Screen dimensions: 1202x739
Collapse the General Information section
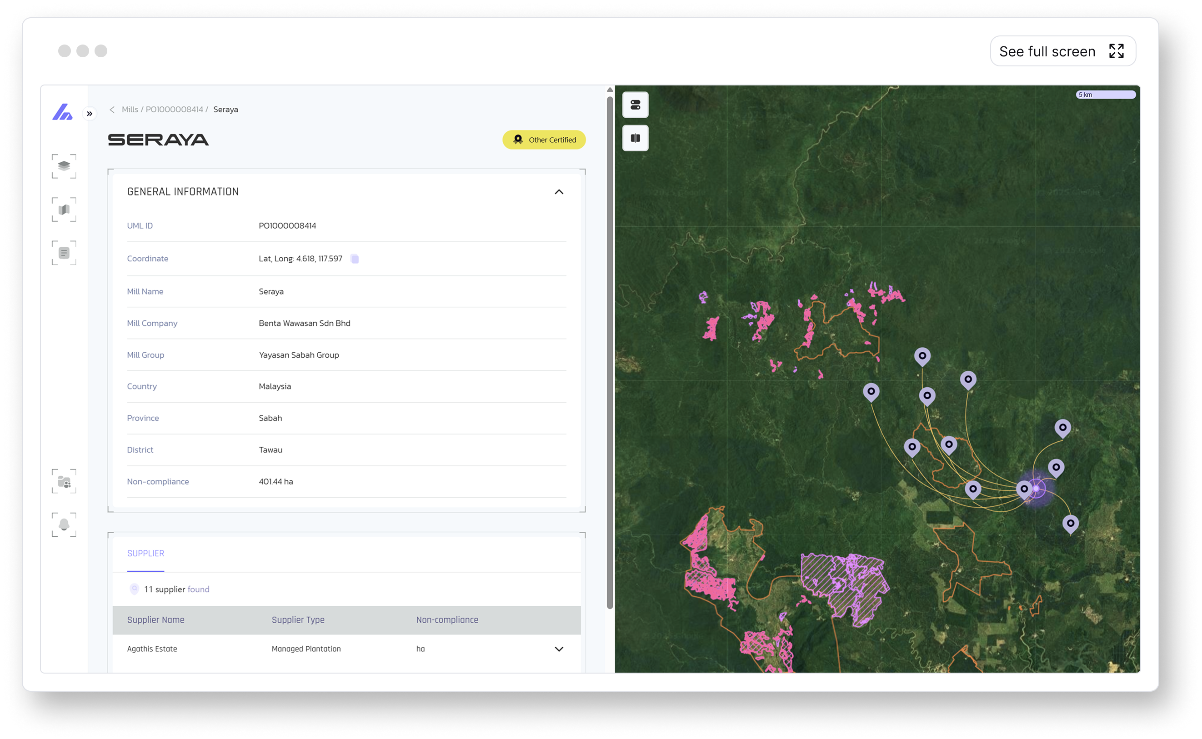coord(559,192)
